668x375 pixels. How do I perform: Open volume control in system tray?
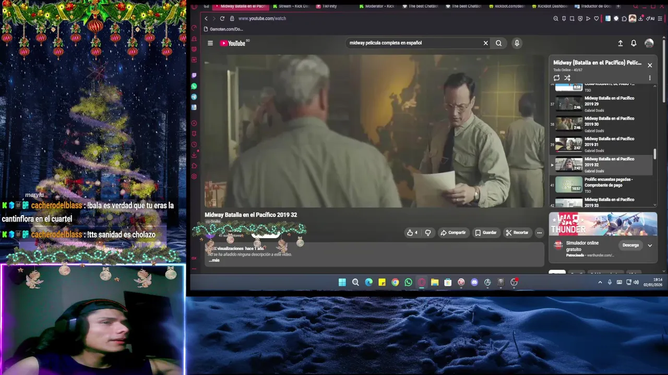pos(636,282)
